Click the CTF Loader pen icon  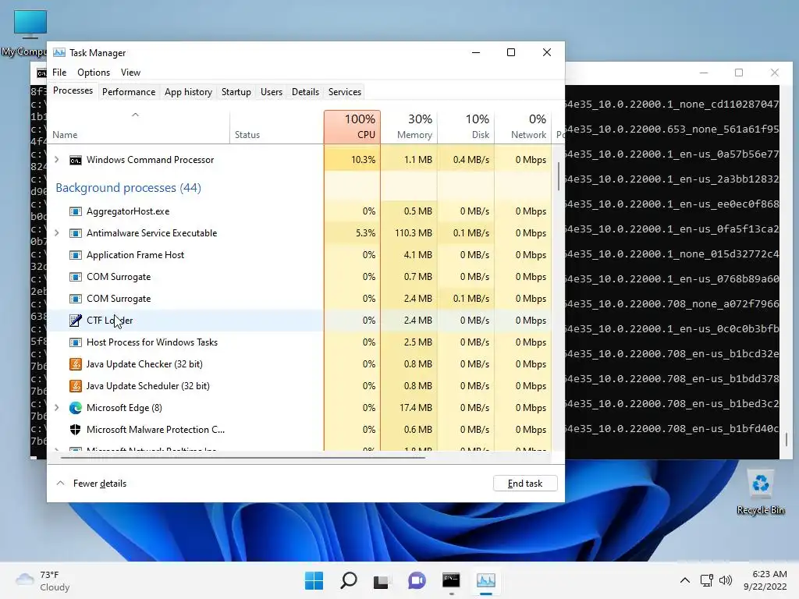click(76, 321)
